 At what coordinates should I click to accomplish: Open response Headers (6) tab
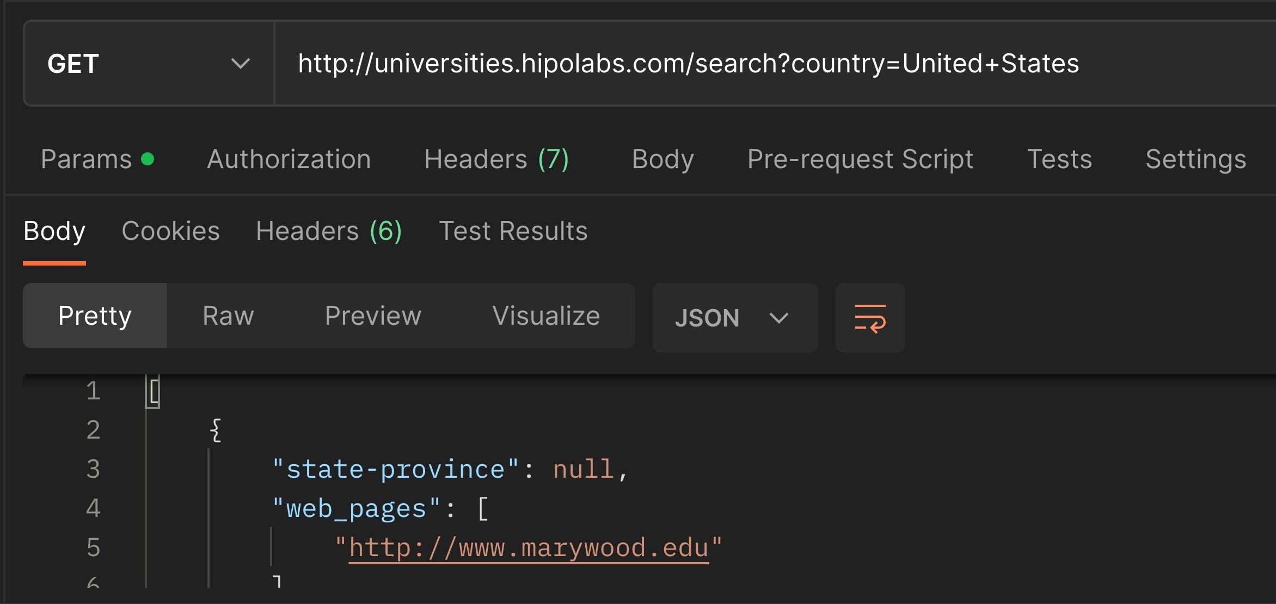329,231
